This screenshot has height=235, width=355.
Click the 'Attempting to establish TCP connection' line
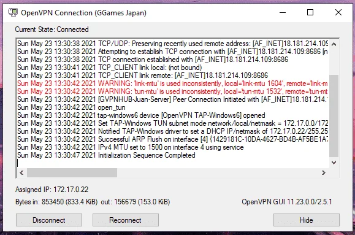[x=172, y=52]
